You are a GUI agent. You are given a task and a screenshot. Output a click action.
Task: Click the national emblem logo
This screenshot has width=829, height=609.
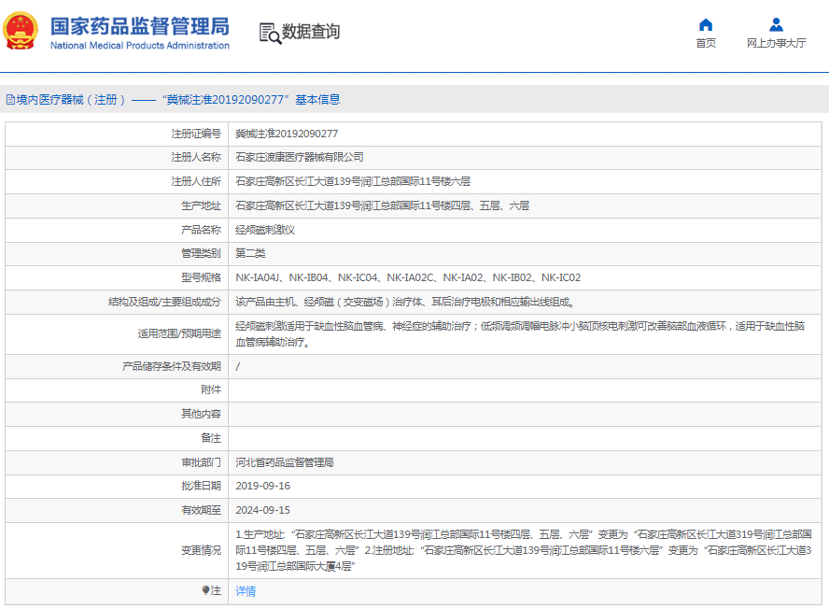[21, 32]
